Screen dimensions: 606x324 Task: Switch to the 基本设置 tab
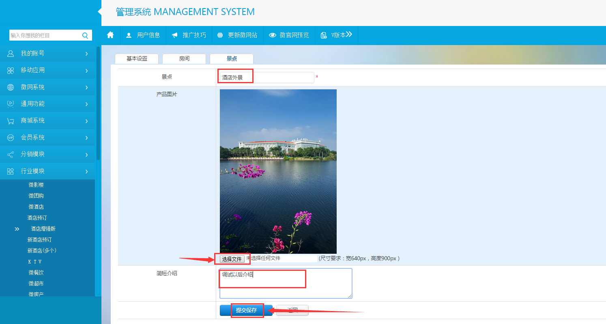click(137, 59)
